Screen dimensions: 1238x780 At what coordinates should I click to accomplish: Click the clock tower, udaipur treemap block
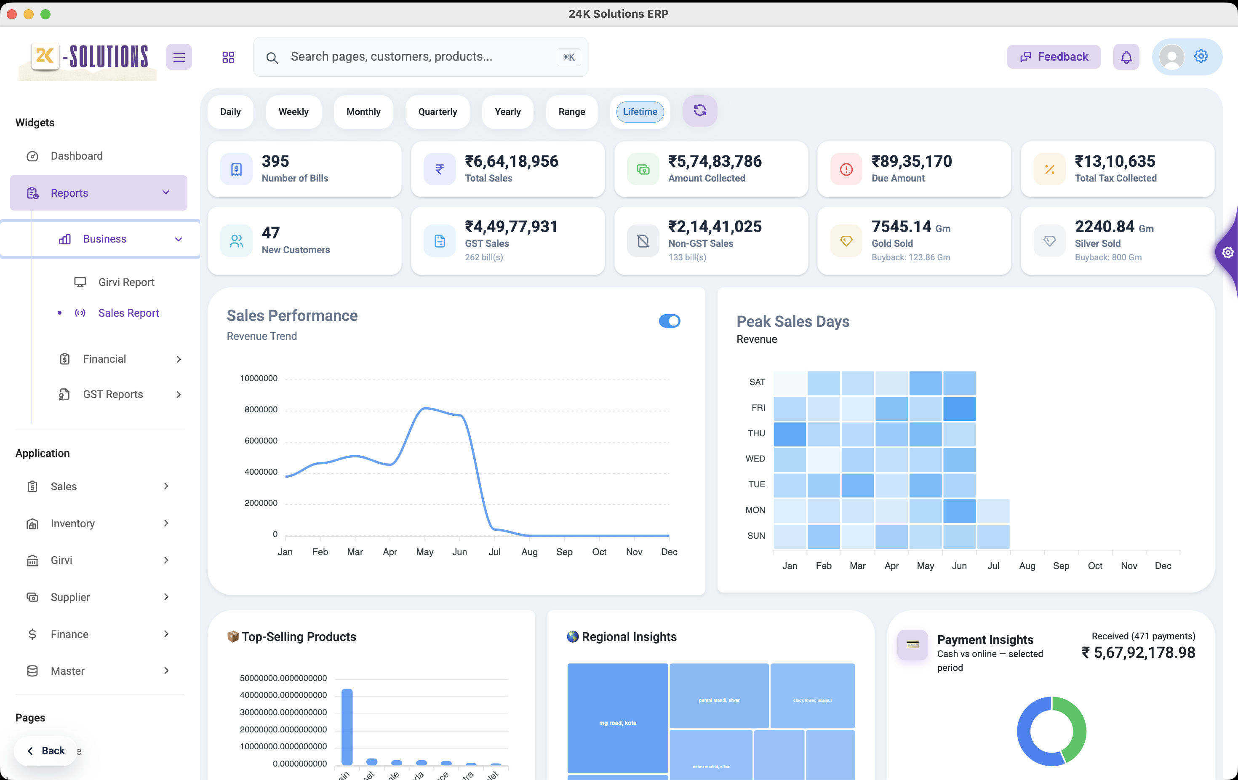click(812, 695)
